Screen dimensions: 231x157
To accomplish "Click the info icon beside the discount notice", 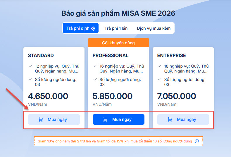I will 197,141.
